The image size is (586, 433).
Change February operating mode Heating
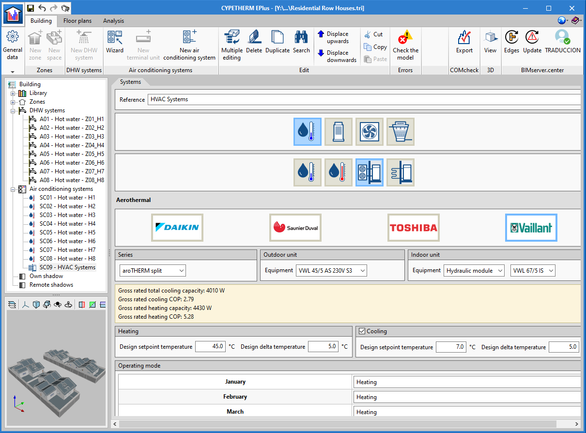(x=467, y=397)
